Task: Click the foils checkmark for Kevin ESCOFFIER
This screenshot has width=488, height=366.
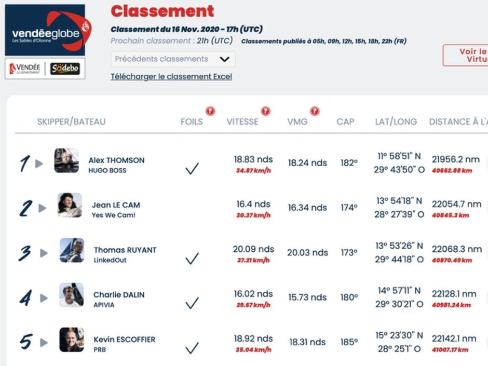Action: 192,348
